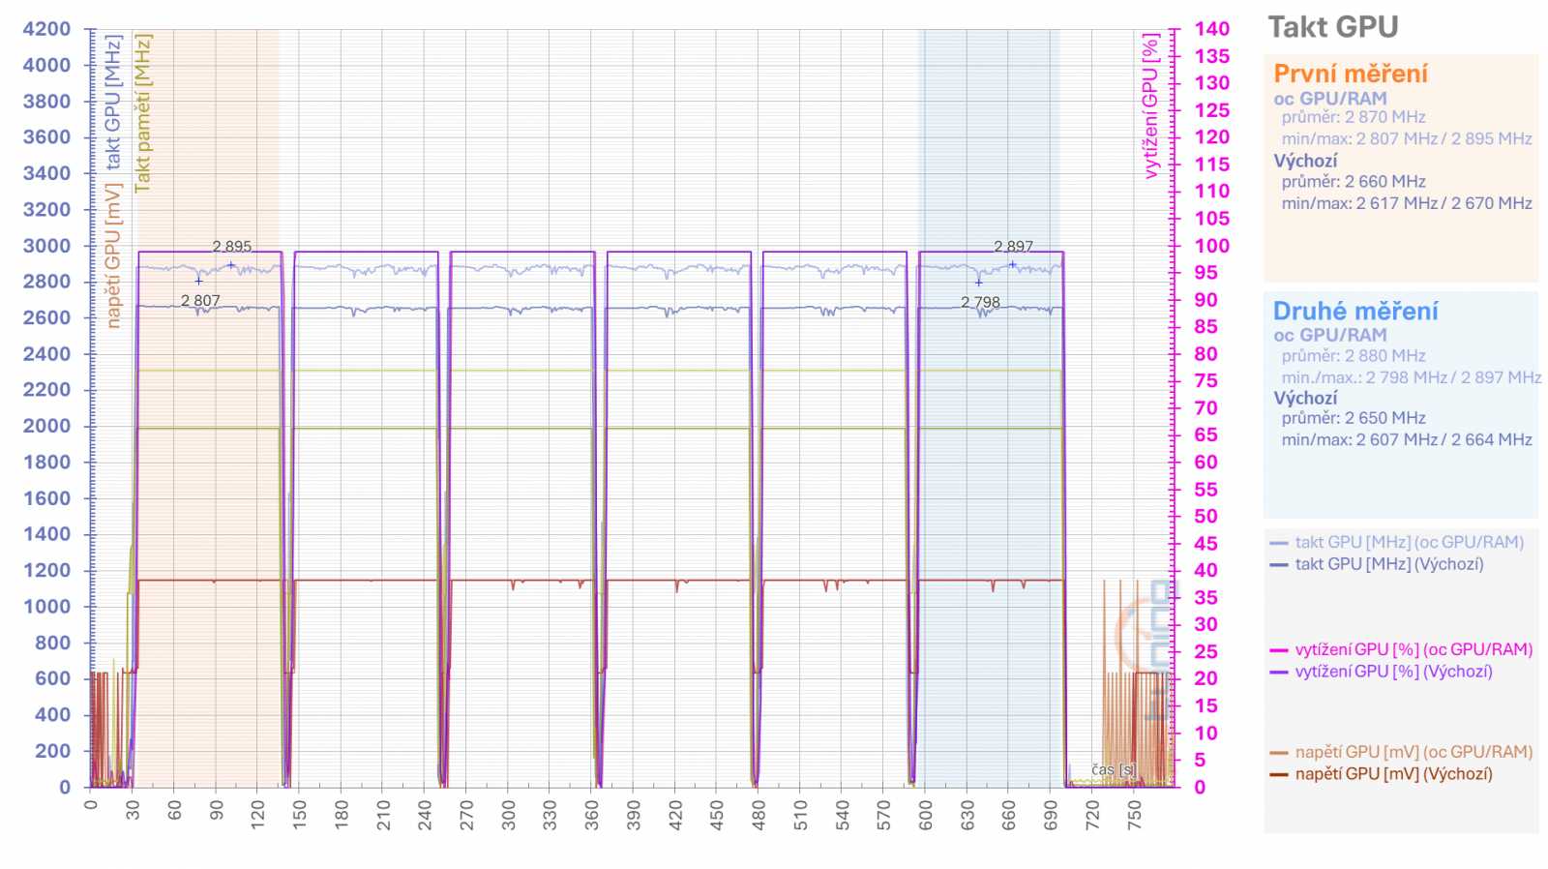Click the 'čas [s]' axis label

1114,769
